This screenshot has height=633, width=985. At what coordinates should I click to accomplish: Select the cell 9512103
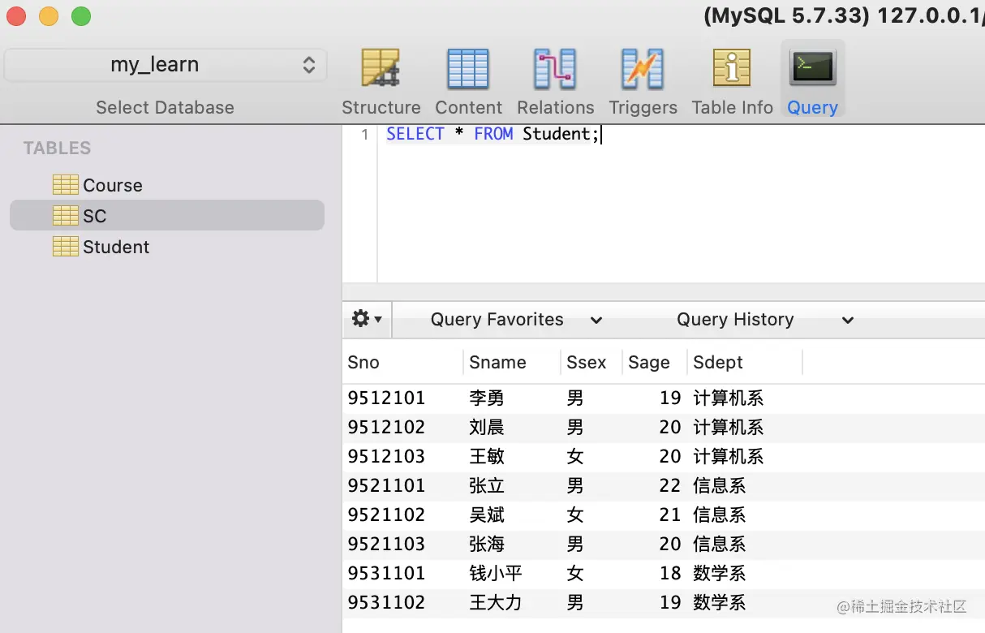(x=386, y=457)
